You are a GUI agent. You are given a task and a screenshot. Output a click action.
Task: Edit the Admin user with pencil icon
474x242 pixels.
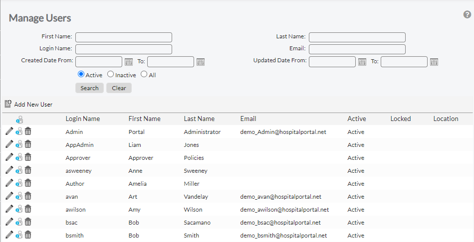coord(9,131)
